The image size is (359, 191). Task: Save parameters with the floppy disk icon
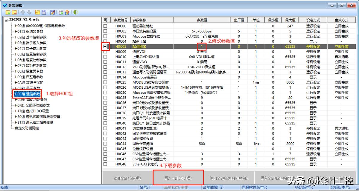point(44,12)
